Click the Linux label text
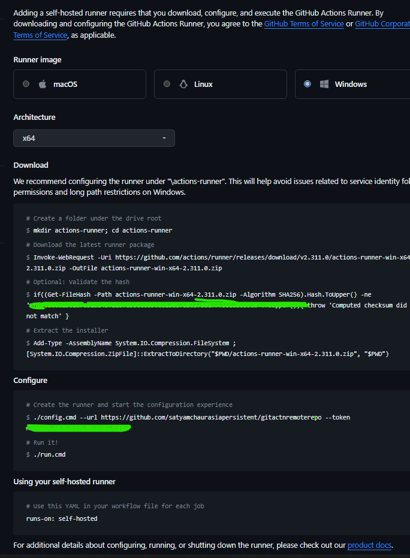The width and height of the screenshot is (410, 558). [x=203, y=85]
